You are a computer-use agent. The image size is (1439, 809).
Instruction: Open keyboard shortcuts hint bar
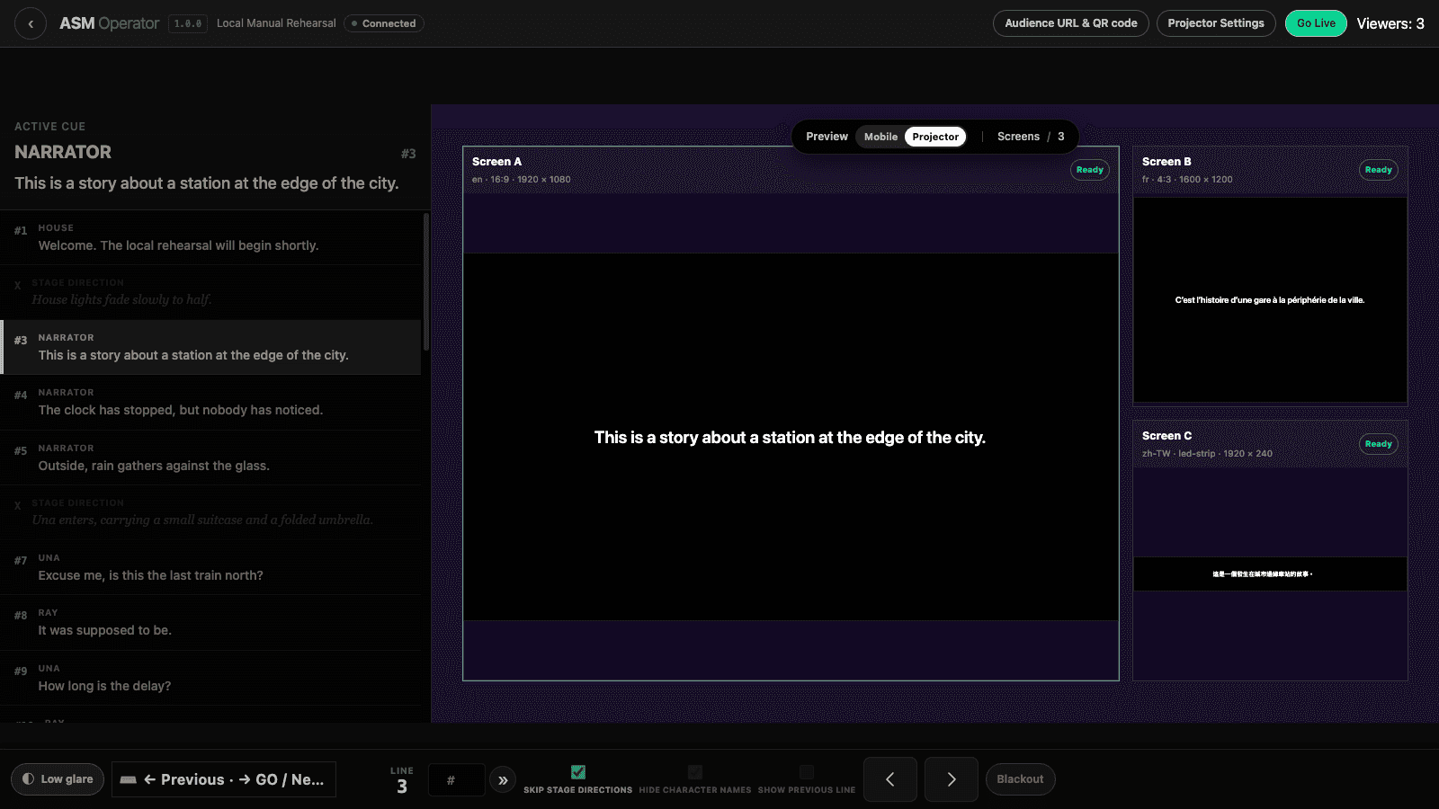[x=224, y=779]
